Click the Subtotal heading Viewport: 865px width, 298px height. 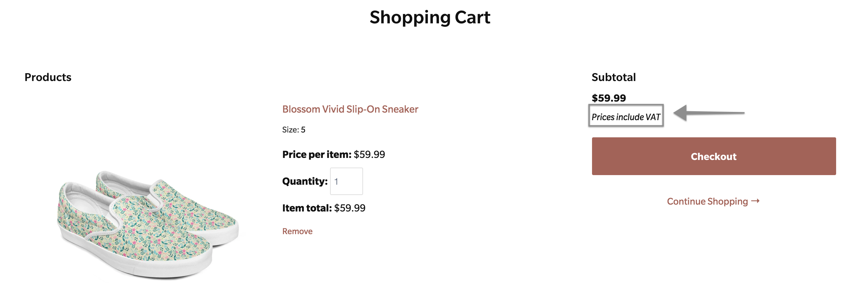(x=613, y=77)
